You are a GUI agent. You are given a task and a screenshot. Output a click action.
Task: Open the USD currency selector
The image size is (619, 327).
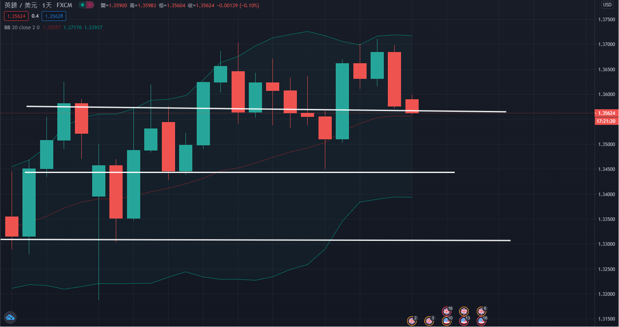click(x=607, y=5)
